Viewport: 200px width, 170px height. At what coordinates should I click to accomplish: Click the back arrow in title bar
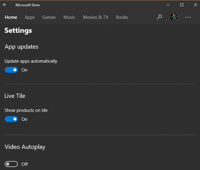(x=5, y=5)
